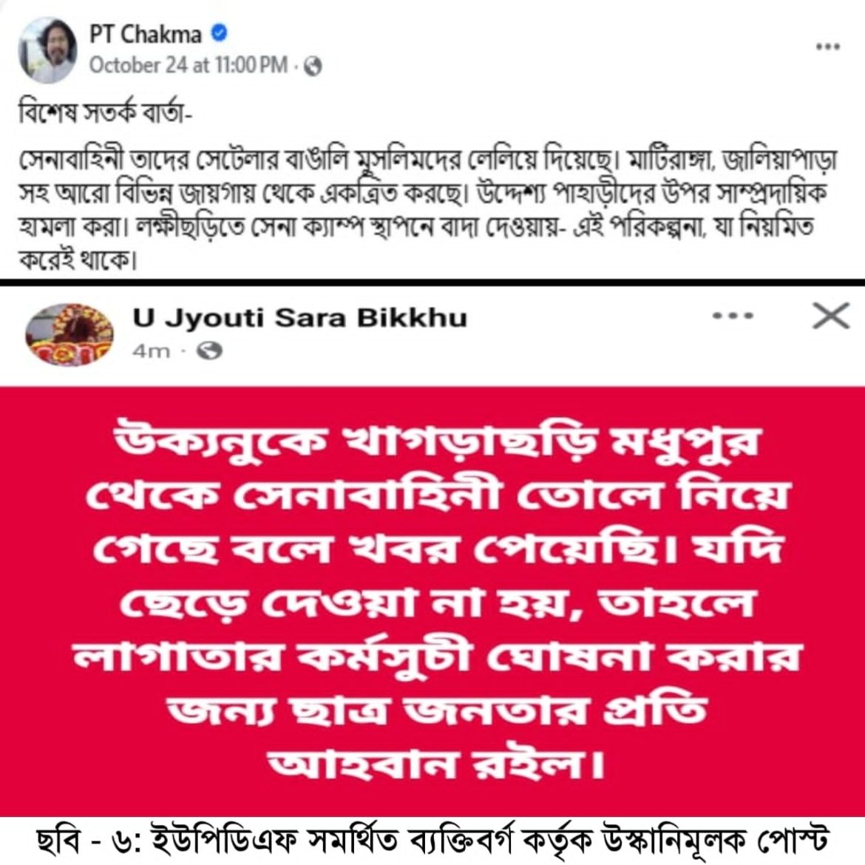
Task: Click the ছবি - ৬ caption at the bottom
Action: point(432,841)
